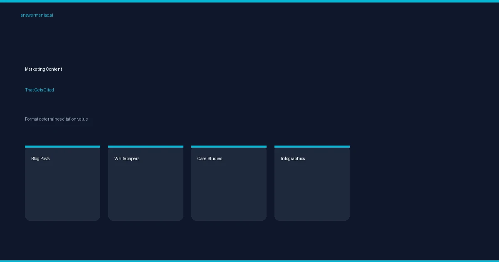Image resolution: width=499 pixels, height=262 pixels.
Task: Select the Blog Posts card
Action: pos(62,183)
